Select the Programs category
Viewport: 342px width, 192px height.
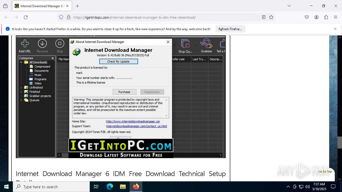[x=40, y=79]
